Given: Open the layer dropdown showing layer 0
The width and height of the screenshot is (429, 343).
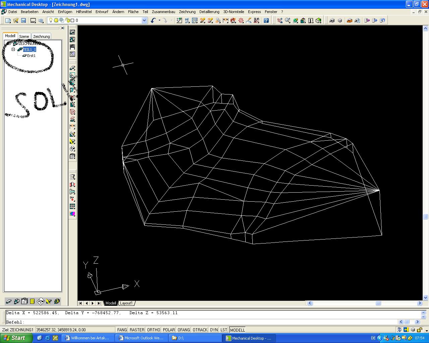Looking at the screenshot, I should click(144, 20).
